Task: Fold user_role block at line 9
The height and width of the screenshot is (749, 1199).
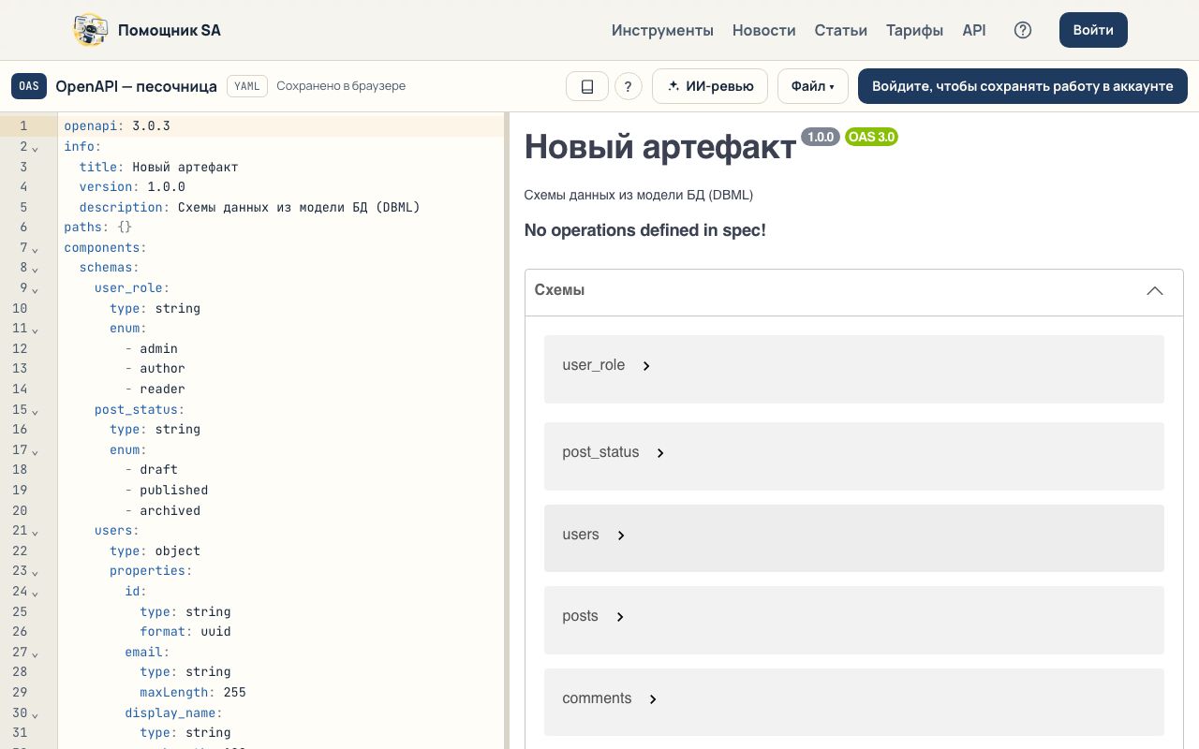Action: point(35,288)
